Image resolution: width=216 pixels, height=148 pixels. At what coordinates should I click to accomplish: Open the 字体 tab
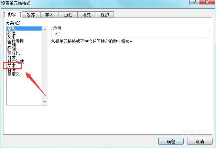coord(49,15)
